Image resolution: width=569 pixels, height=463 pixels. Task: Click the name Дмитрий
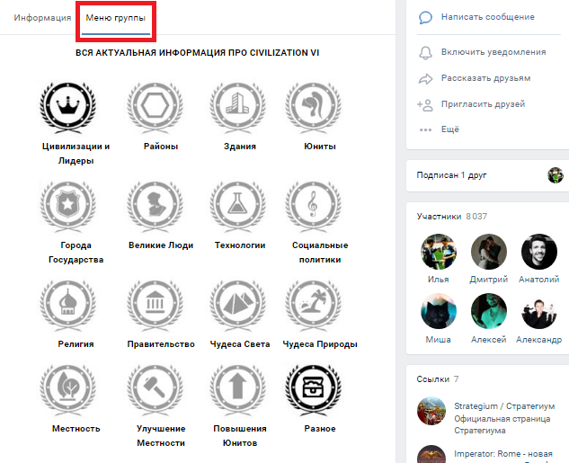[x=488, y=280]
